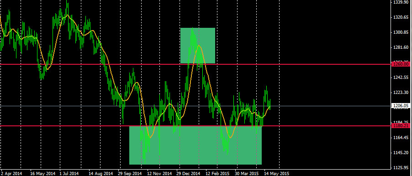This screenshot has height=176, width=412.
Task: Click the 1339.90 price axis value
Action: [x=401, y=2]
